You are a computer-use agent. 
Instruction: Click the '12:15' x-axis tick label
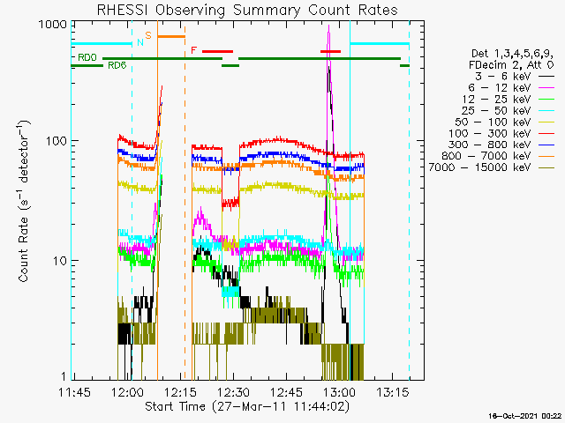click(x=180, y=392)
